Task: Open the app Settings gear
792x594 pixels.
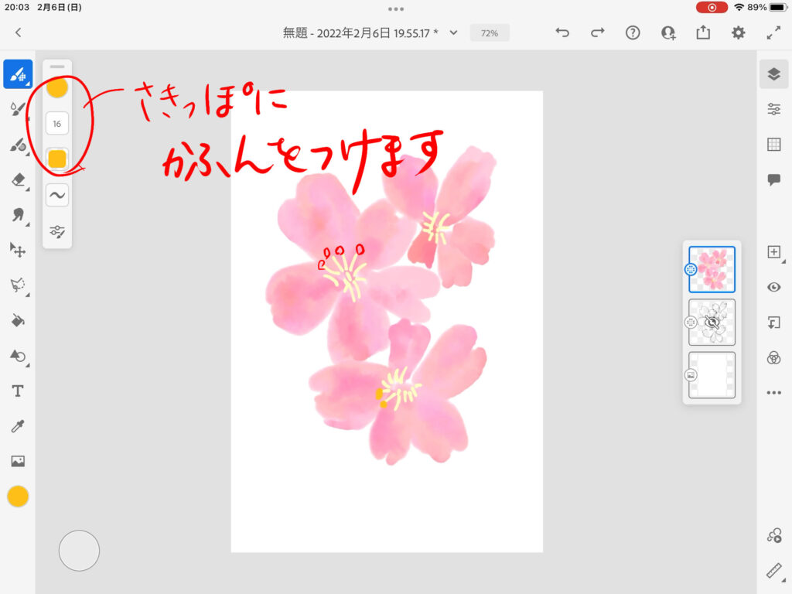Action: [x=739, y=32]
